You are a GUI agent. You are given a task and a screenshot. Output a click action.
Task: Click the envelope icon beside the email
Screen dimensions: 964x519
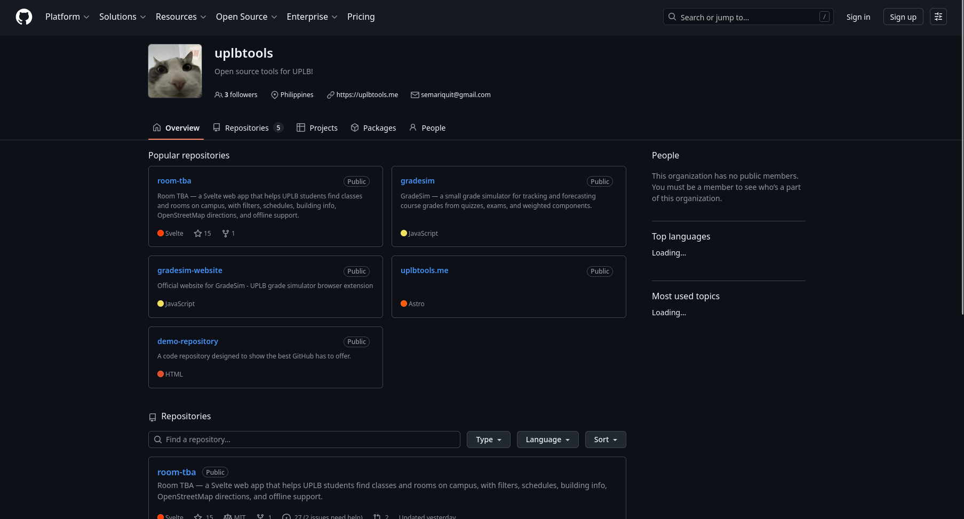415,95
